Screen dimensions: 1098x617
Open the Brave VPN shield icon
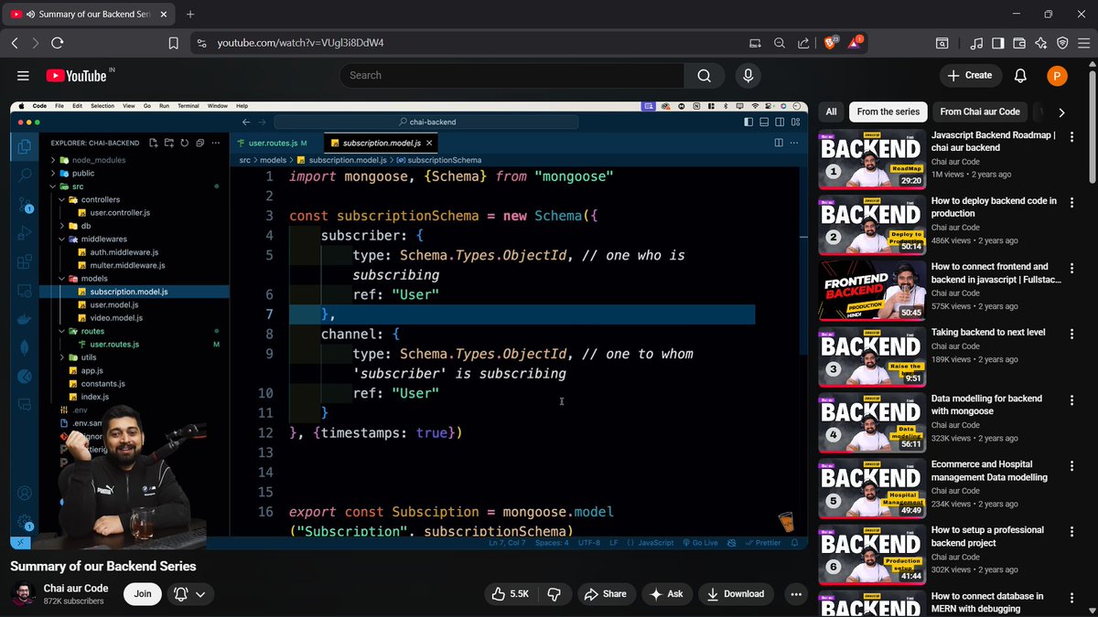click(x=1062, y=43)
